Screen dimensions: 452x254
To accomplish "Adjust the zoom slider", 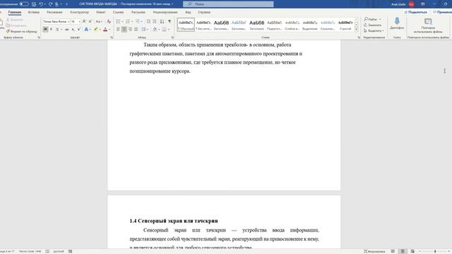I will [435, 251].
